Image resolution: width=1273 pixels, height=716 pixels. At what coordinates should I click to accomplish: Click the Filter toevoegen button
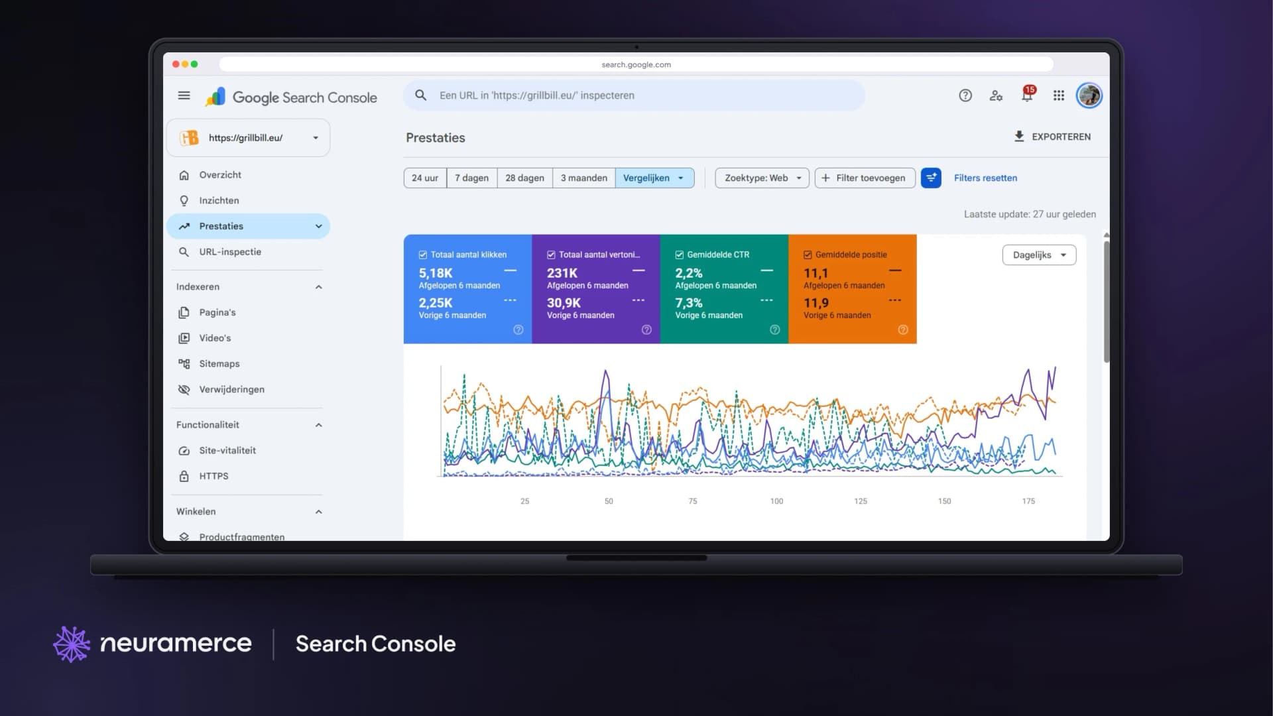pyautogui.click(x=865, y=178)
